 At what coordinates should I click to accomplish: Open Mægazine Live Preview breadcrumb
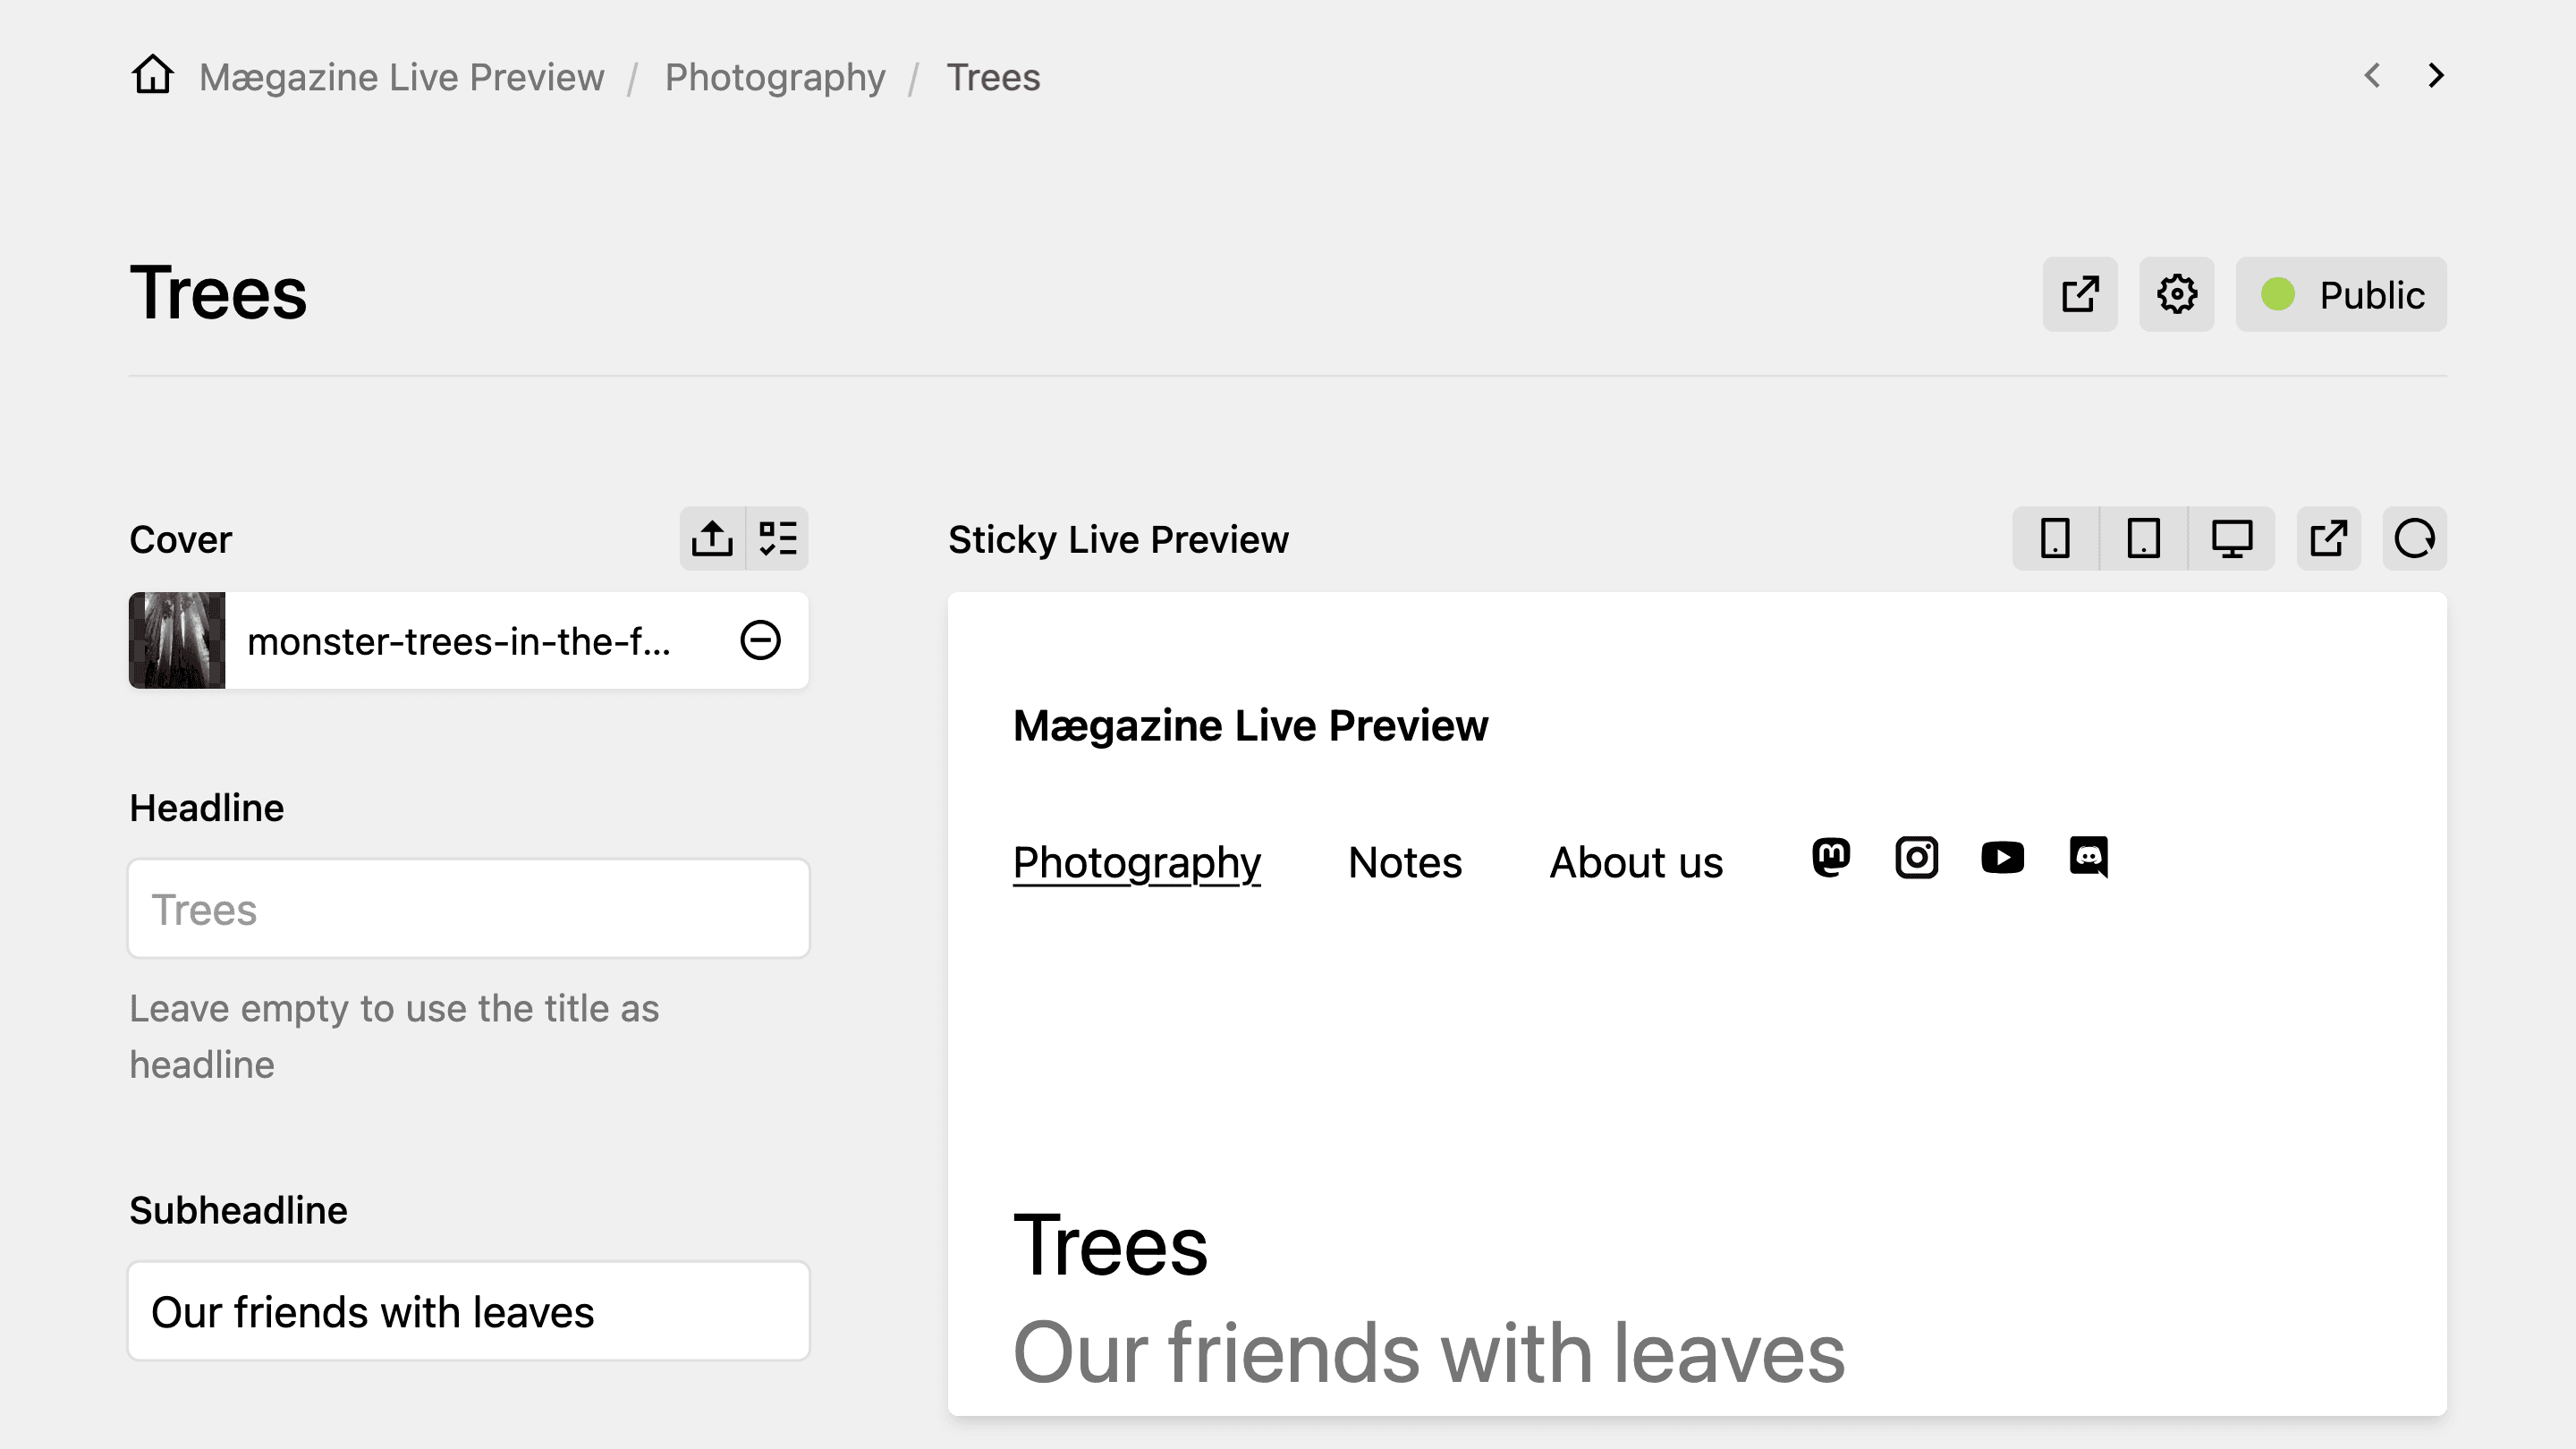(x=401, y=77)
